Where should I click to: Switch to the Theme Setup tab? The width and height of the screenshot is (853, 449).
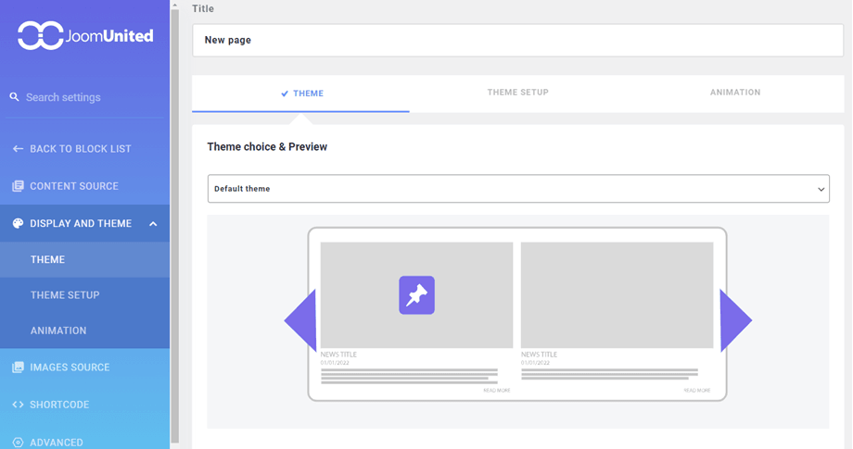click(517, 93)
